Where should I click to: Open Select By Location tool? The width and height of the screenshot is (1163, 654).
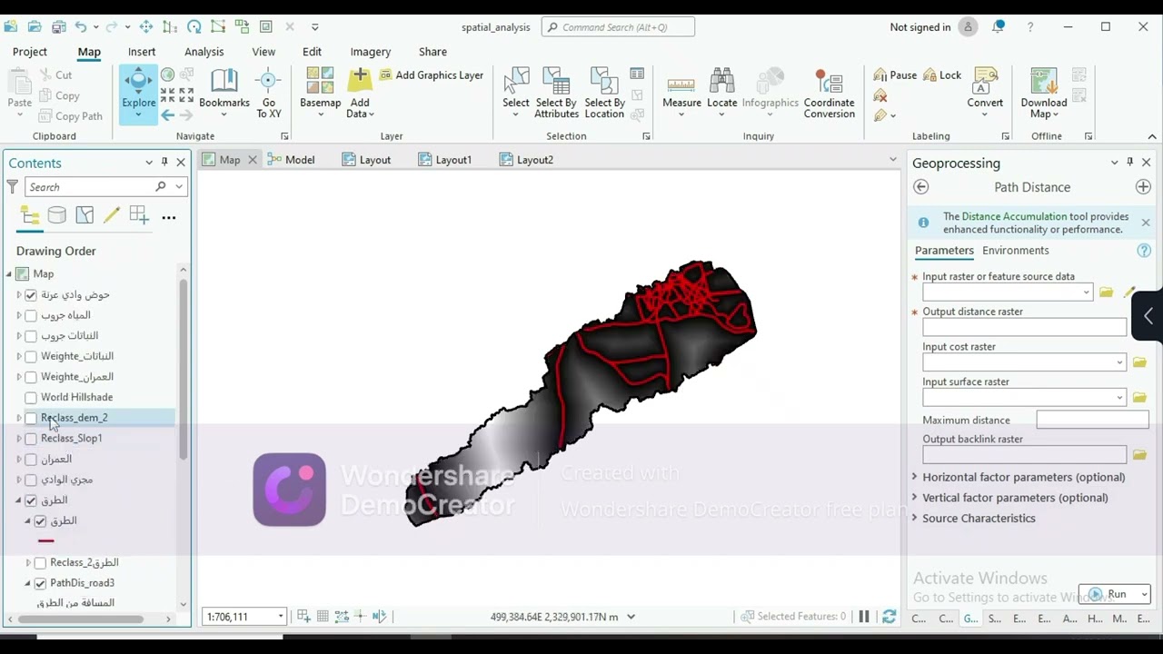point(604,93)
